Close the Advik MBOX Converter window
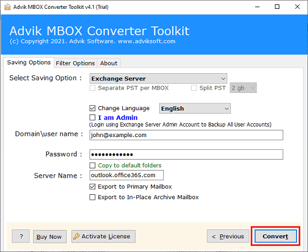This screenshot has height=252, width=308. [x=297, y=7]
